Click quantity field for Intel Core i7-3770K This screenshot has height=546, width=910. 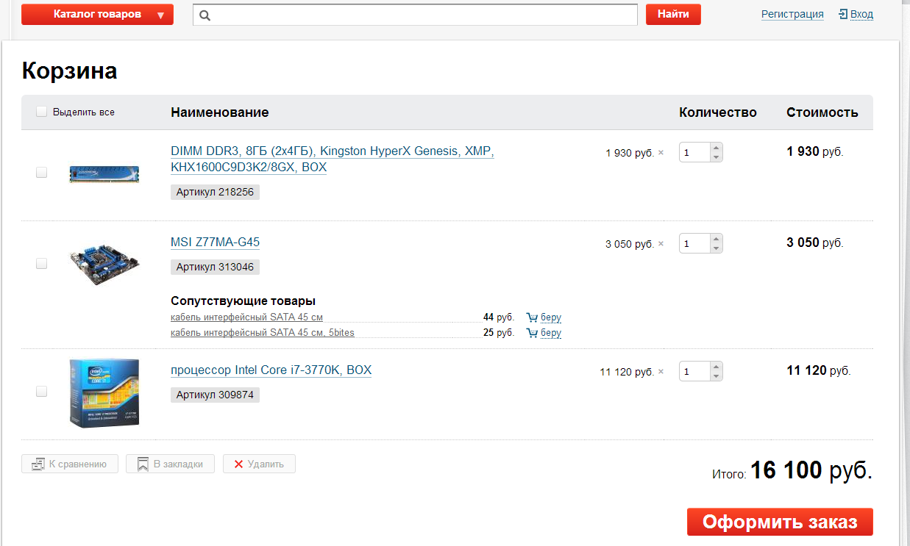[x=694, y=371]
